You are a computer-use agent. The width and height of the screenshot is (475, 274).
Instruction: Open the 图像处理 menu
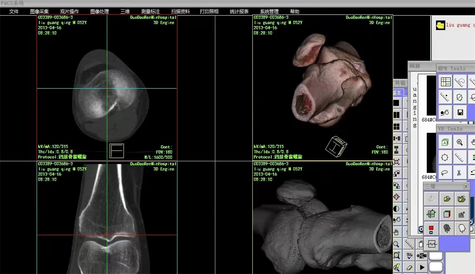coord(99,11)
